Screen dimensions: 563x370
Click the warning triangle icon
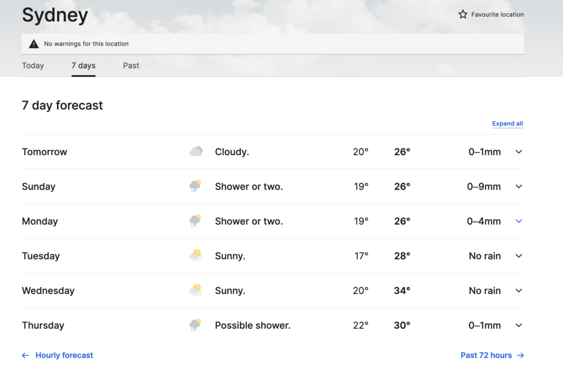point(34,43)
